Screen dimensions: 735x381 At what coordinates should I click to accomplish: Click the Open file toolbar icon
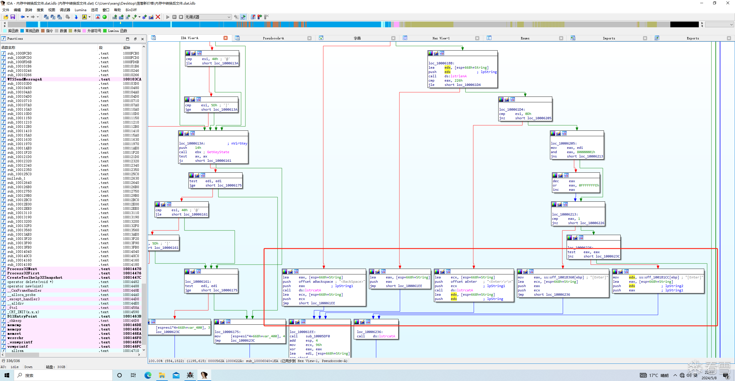click(6, 17)
